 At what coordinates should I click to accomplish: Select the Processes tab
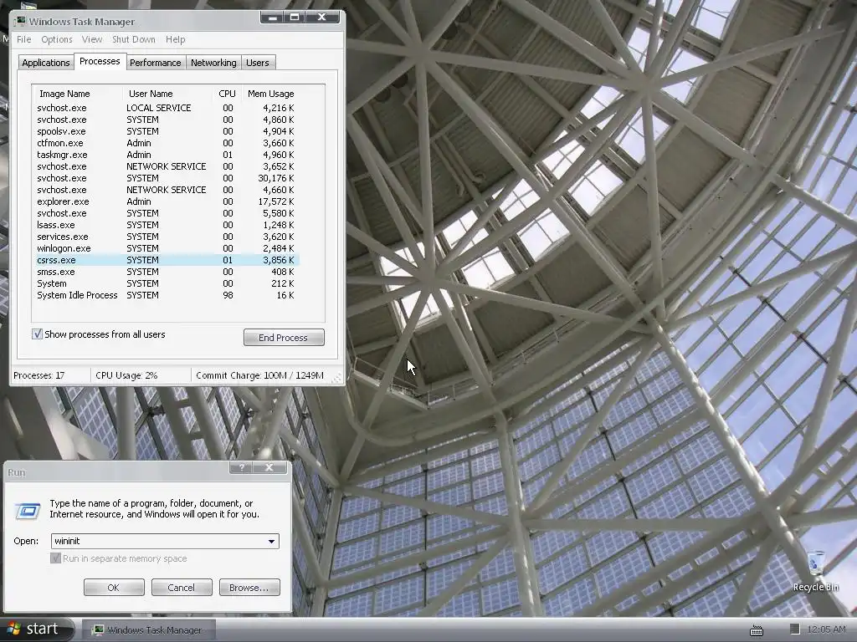click(100, 61)
